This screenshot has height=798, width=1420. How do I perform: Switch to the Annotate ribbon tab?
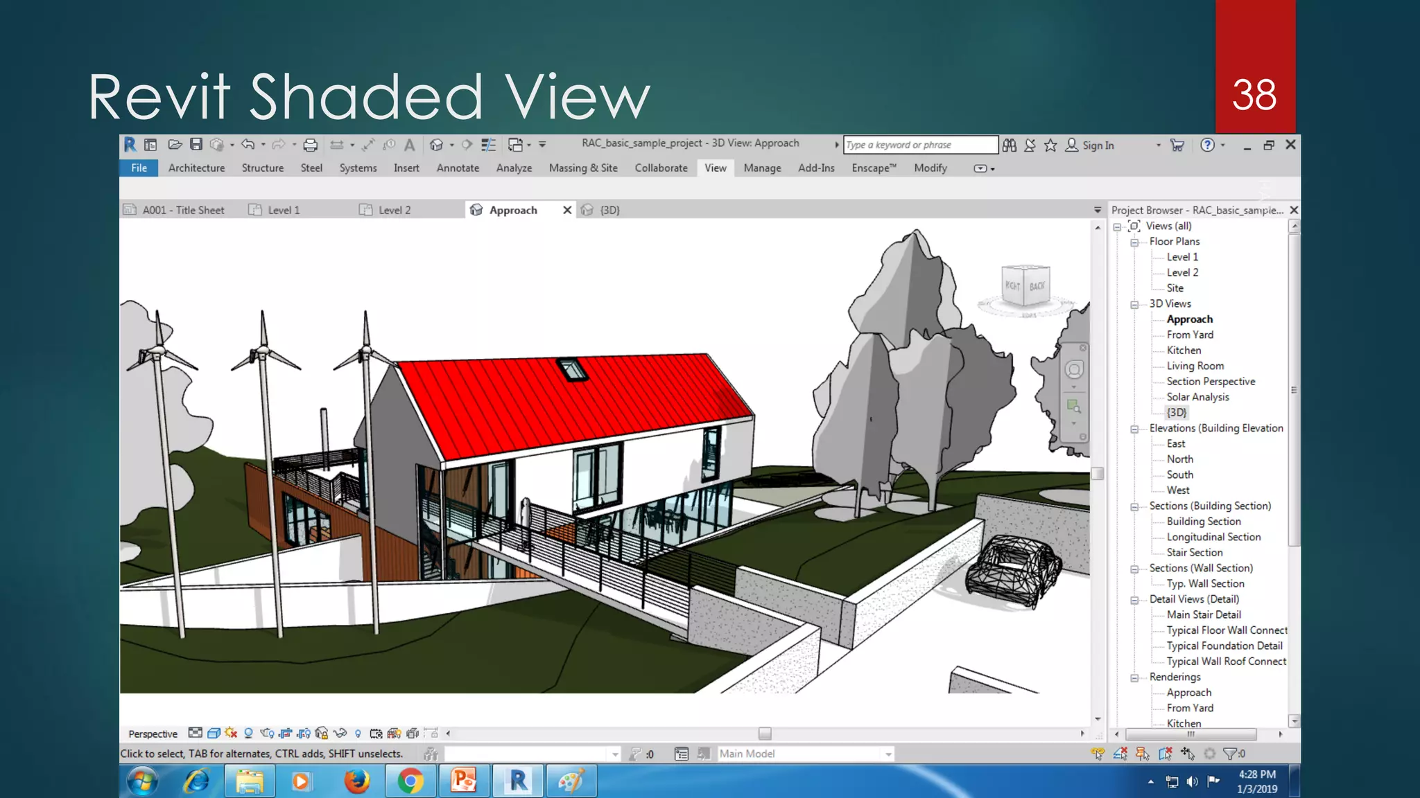[458, 168]
